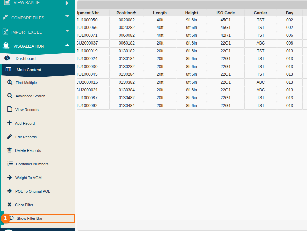Click the Import Excel spreadsheet icon
The height and width of the screenshot is (231, 307).
[5, 31]
